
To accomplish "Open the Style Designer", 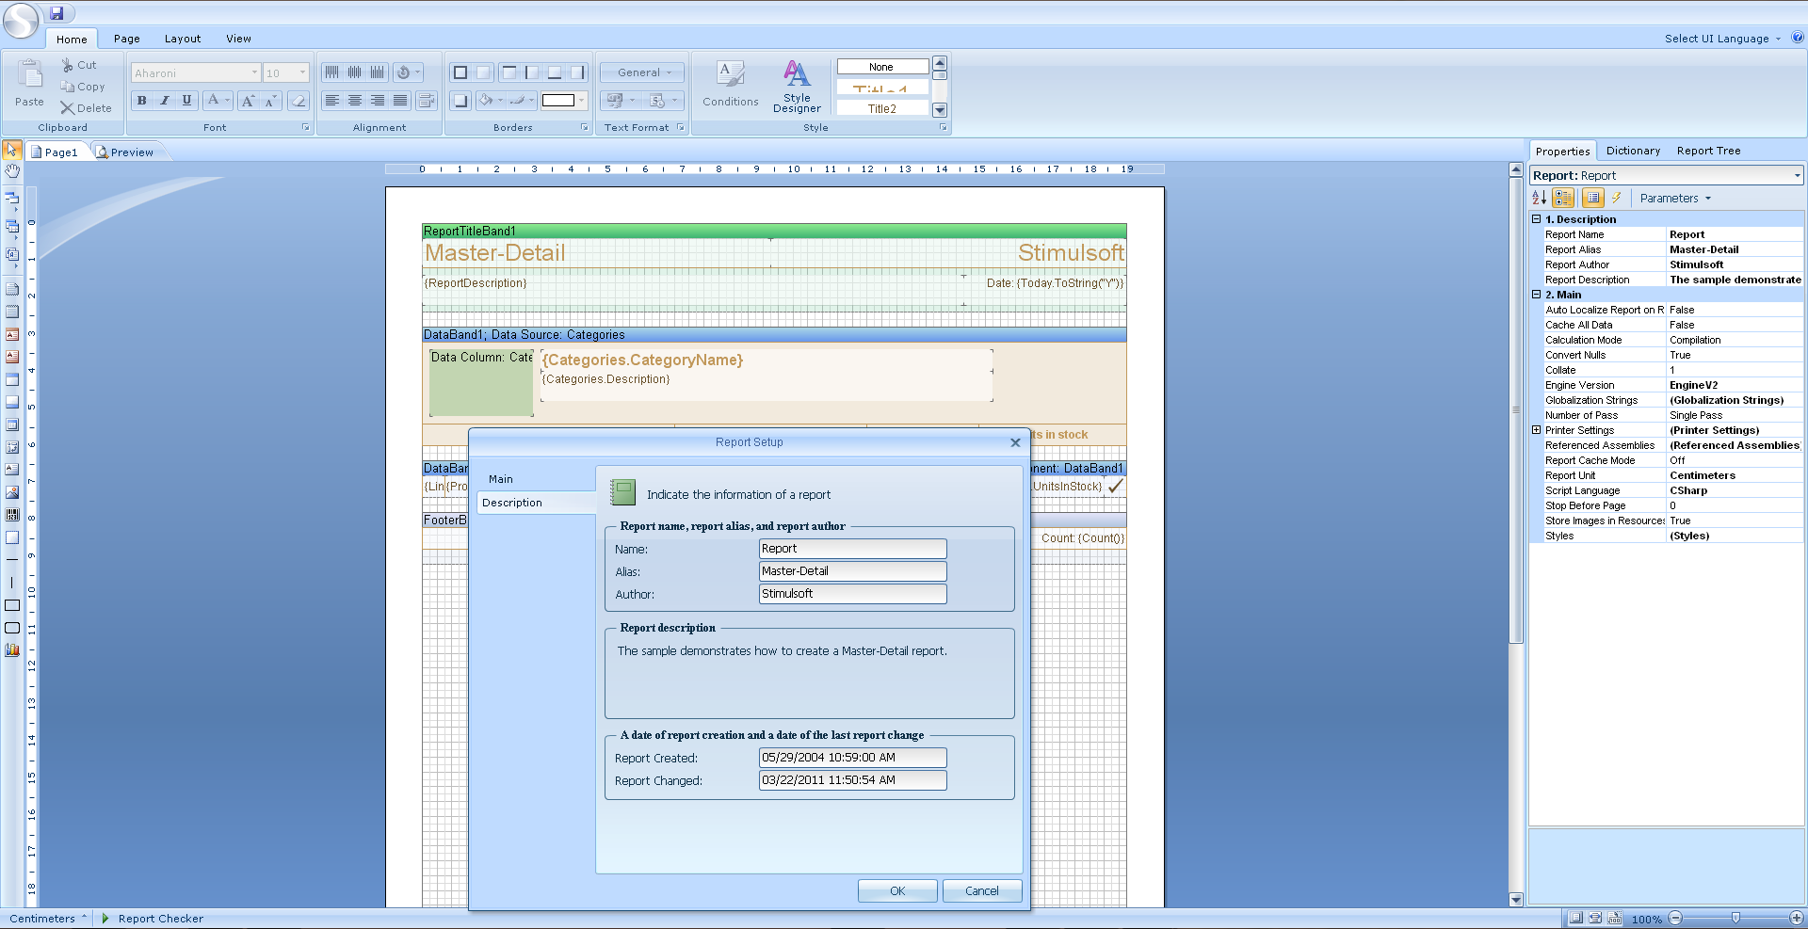I will click(x=797, y=86).
